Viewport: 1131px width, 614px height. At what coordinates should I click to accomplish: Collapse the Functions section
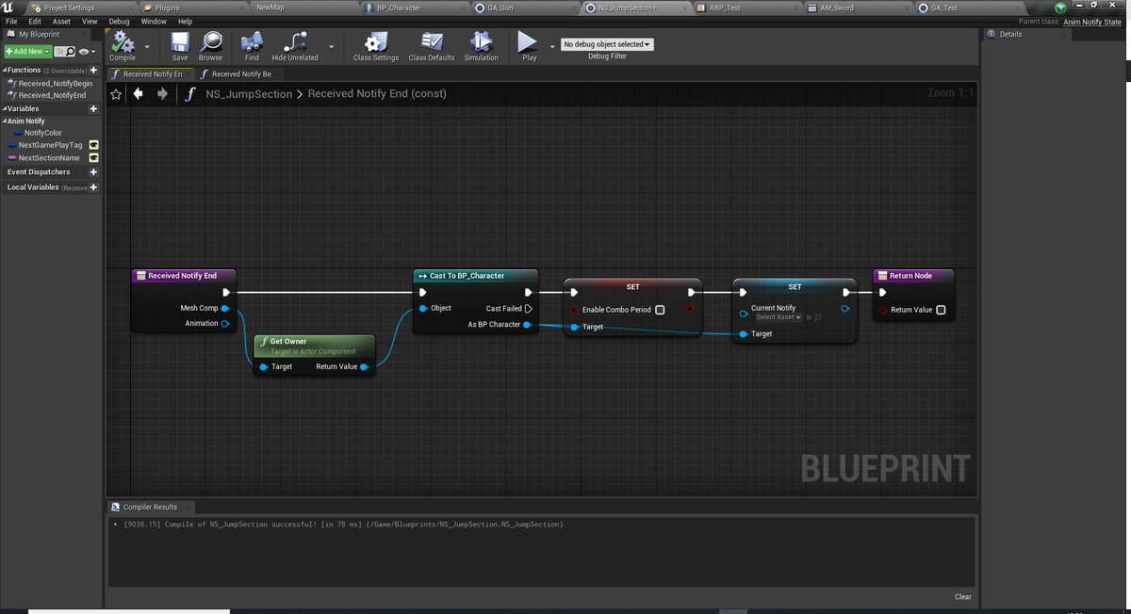point(4,71)
